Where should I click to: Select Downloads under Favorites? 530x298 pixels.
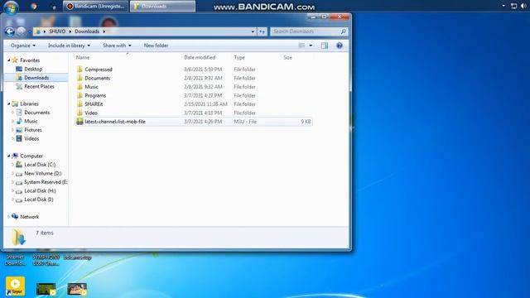[36, 78]
